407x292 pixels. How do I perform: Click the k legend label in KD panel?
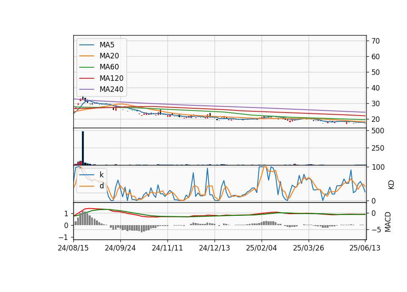tap(101, 175)
